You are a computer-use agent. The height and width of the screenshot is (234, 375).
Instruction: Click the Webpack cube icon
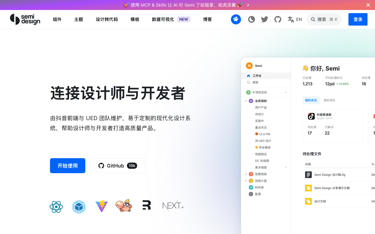point(79,207)
